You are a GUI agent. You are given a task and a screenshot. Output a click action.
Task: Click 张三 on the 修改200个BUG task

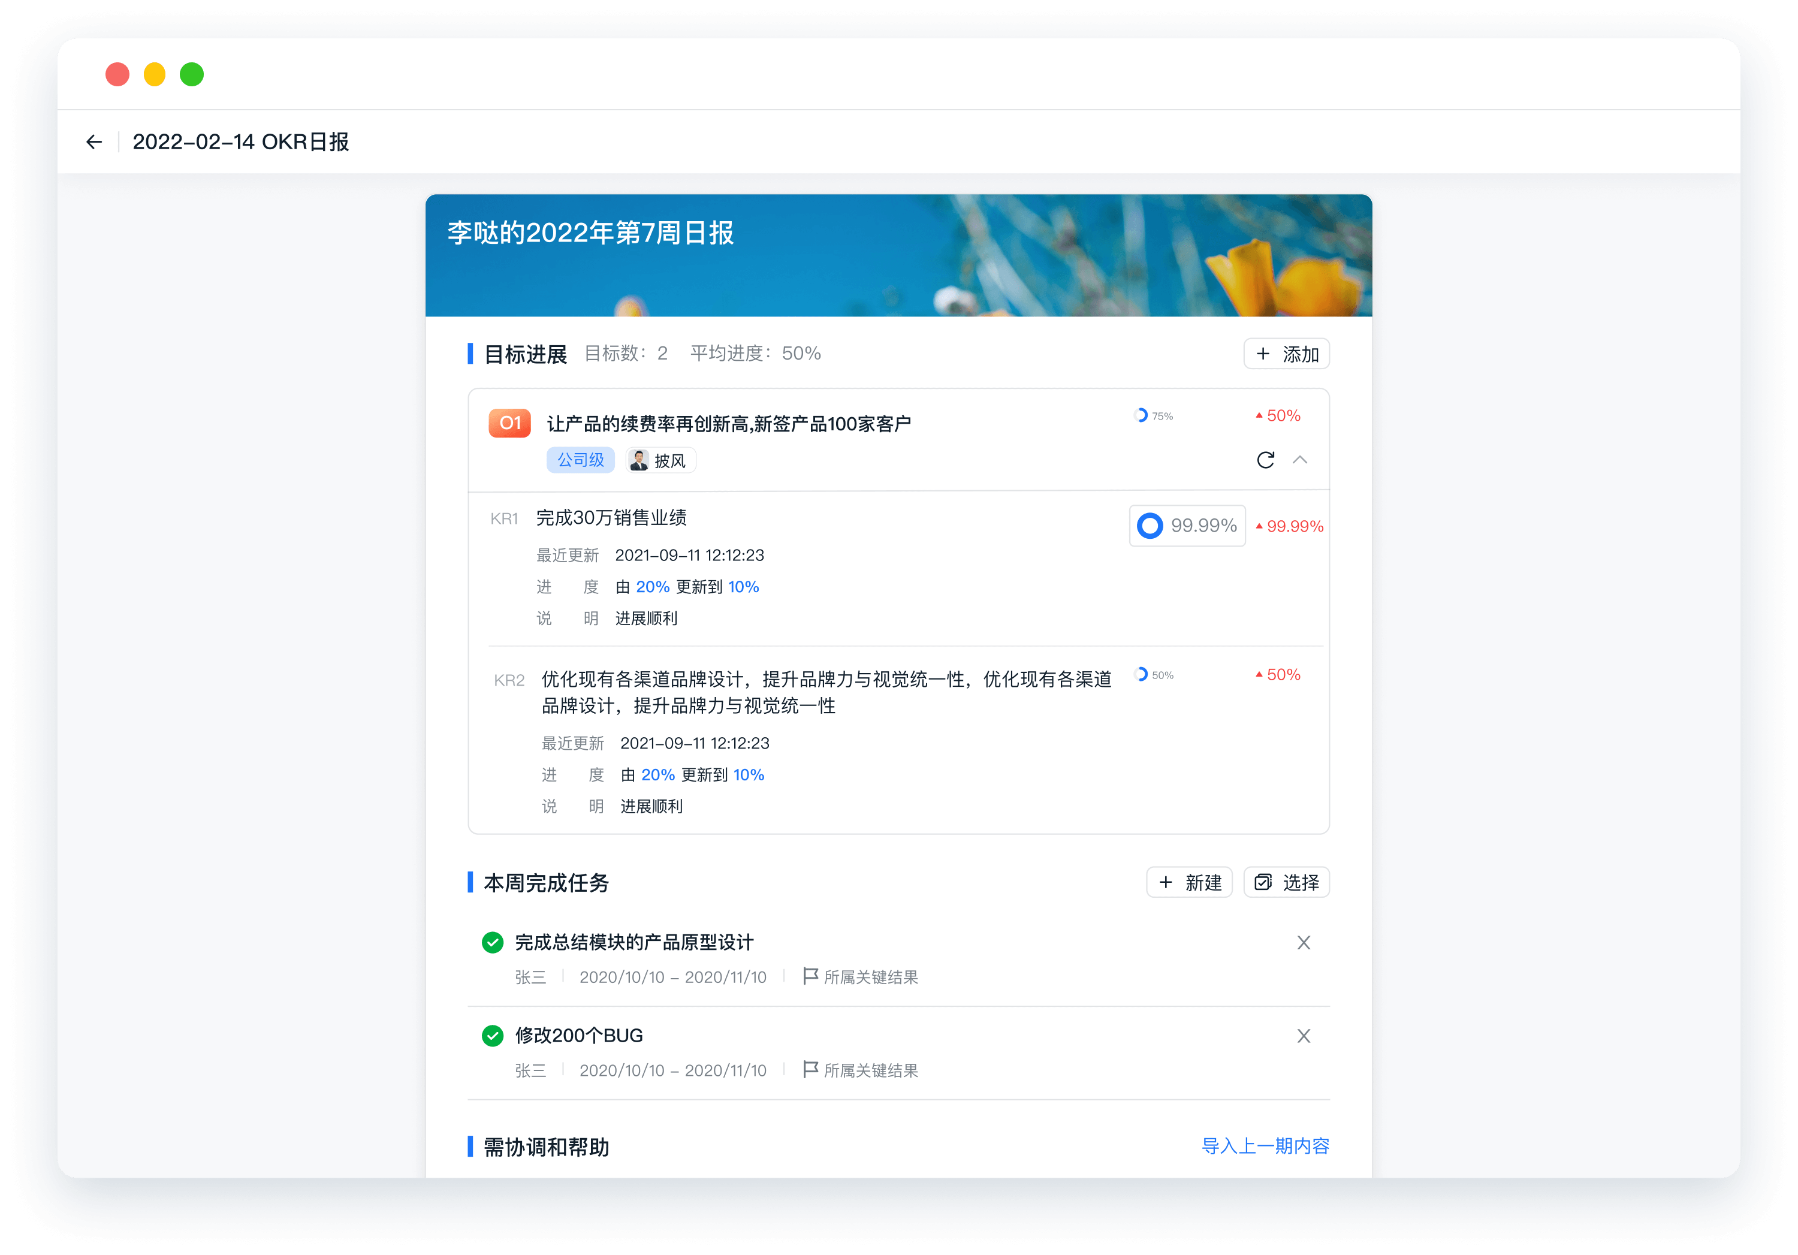click(x=530, y=1070)
